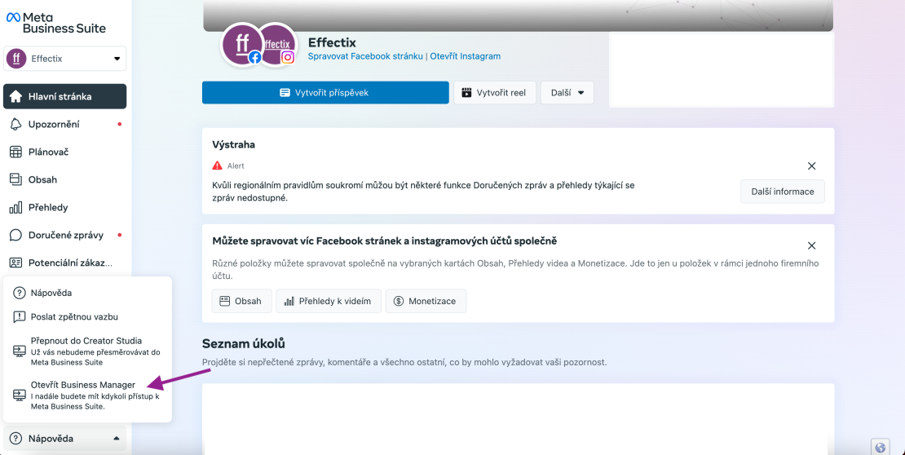
Task: Choose Otevřít Business Manager
Action: pyautogui.click(x=87, y=395)
